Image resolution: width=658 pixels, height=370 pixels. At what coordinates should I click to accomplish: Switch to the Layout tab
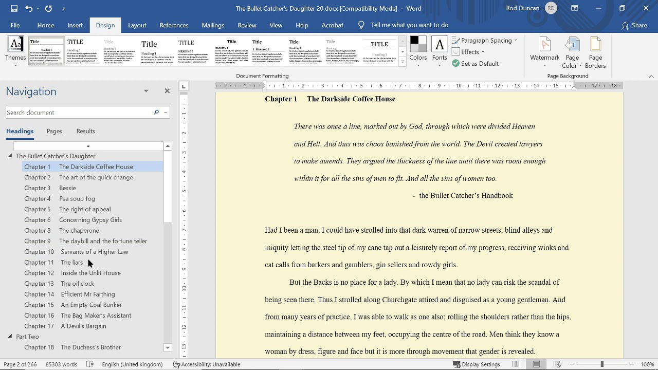click(137, 25)
